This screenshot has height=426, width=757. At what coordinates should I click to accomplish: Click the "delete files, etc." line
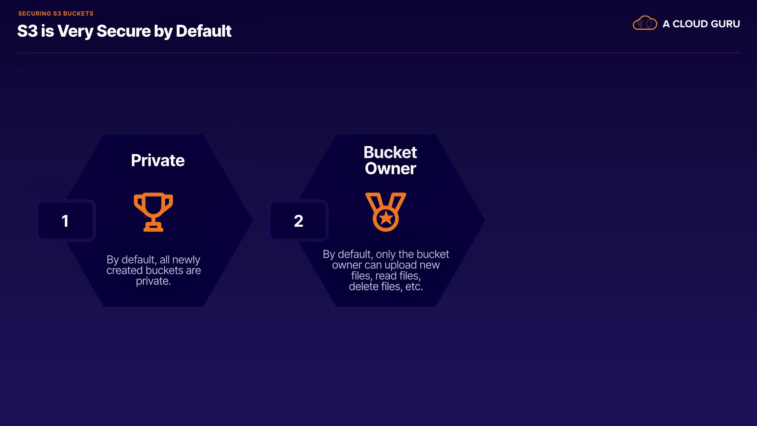pos(386,286)
